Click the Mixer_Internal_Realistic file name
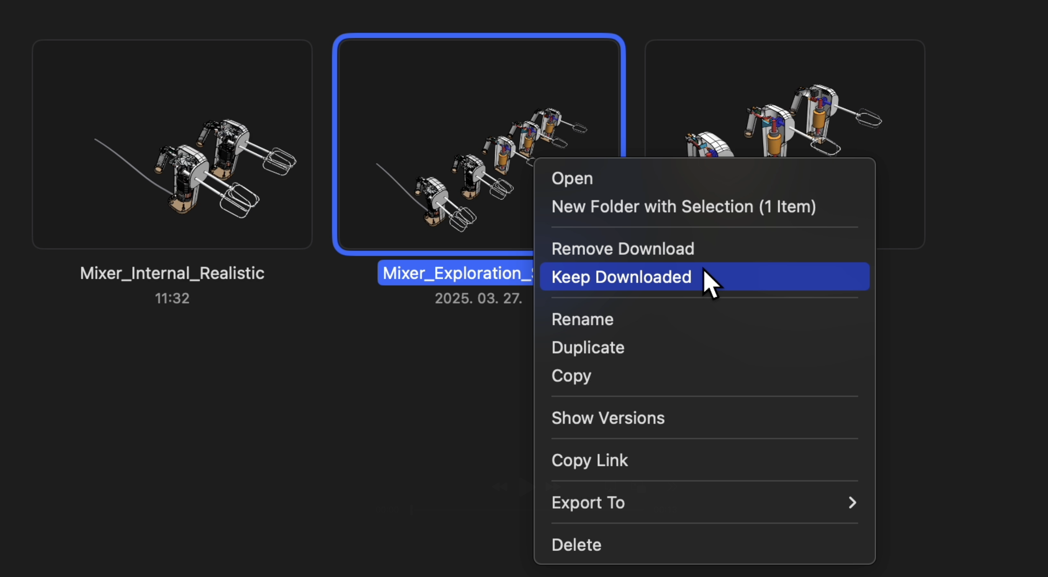The height and width of the screenshot is (577, 1048). (172, 274)
